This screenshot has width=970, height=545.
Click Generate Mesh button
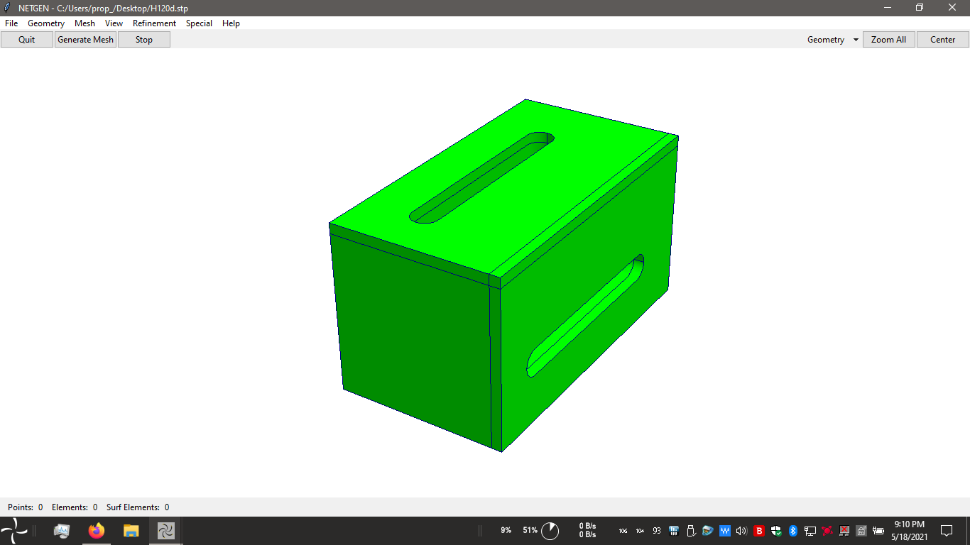point(86,40)
